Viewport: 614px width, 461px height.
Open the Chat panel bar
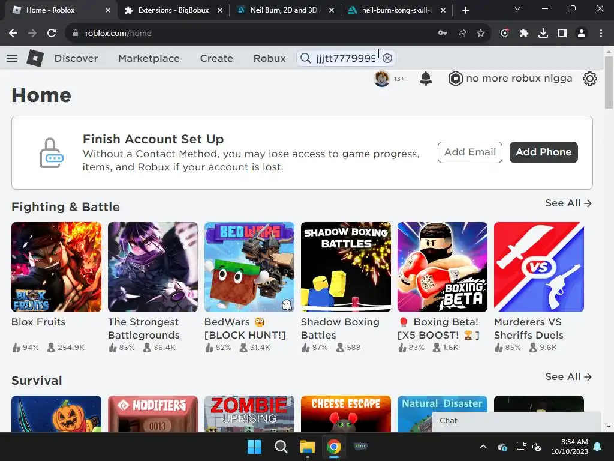pos(516,421)
